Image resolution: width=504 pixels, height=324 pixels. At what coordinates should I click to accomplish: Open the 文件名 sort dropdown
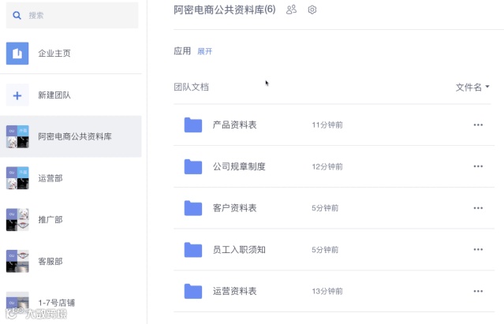click(x=472, y=88)
